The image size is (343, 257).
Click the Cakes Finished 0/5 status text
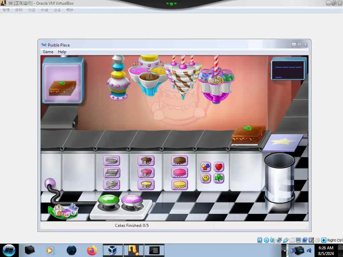coord(132,225)
